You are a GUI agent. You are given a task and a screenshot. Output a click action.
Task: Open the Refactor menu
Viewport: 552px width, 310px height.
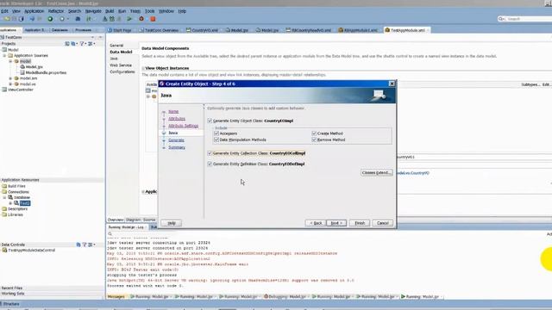56,11
